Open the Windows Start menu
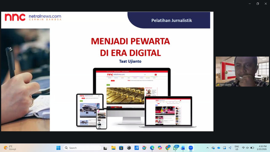 pyautogui.click(x=58, y=148)
